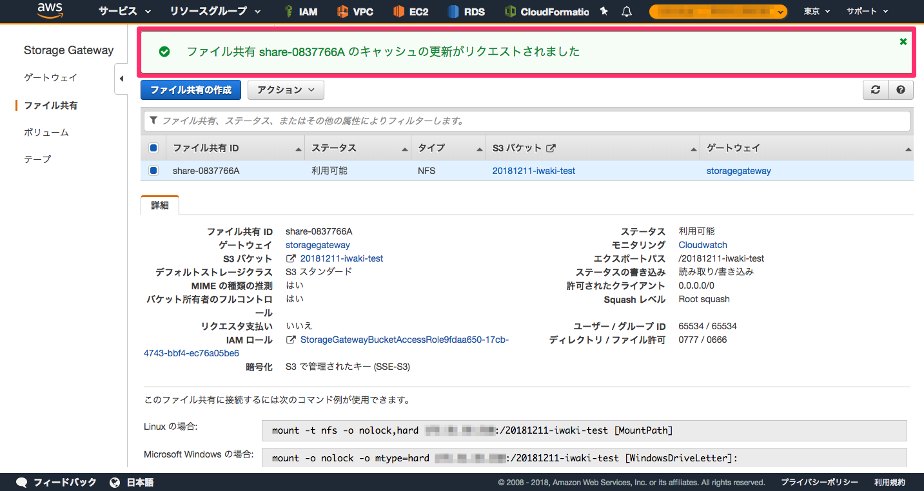Open テープ in the sidebar
The width and height of the screenshot is (924, 491).
tap(37, 159)
